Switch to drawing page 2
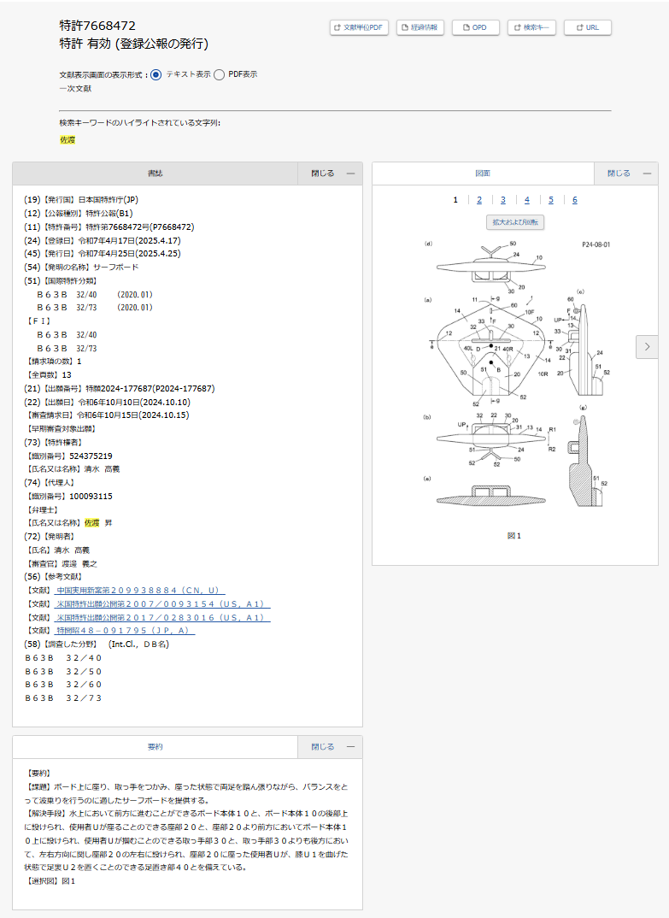 (479, 200)
